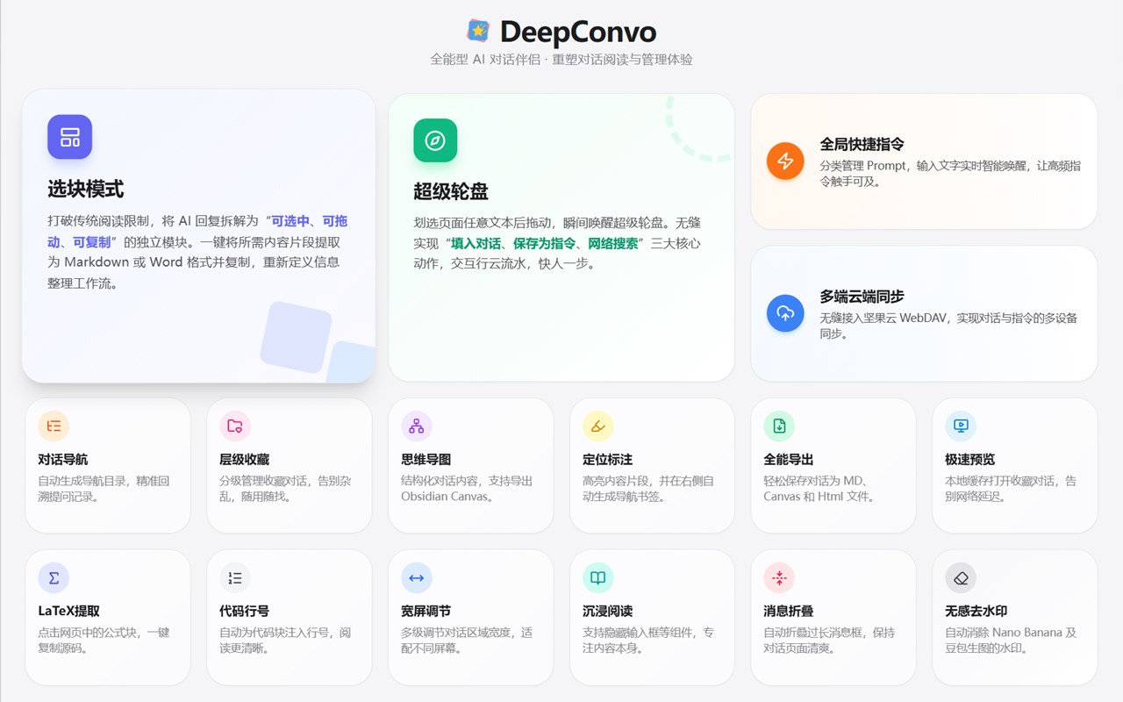Click the 消息折叠 card title
Viewport: 1123px width, 702px height.
point(789,612)
